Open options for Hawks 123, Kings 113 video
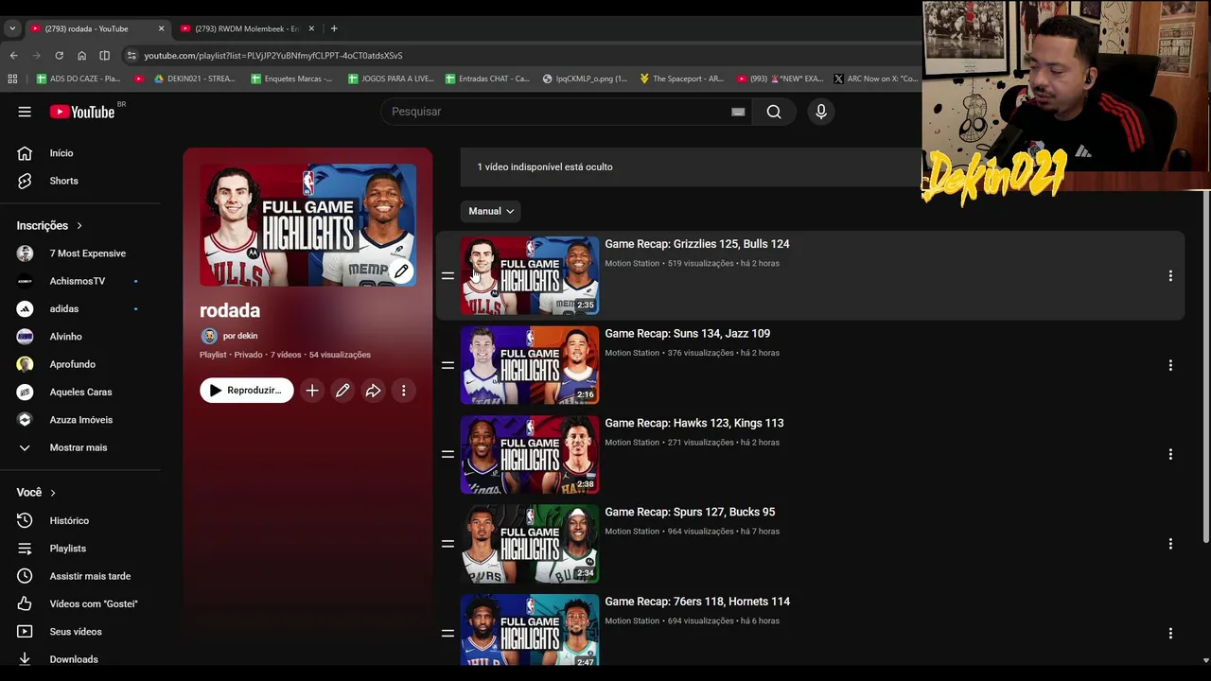The image size is (1211, 681). click(x=1170, y=454)
